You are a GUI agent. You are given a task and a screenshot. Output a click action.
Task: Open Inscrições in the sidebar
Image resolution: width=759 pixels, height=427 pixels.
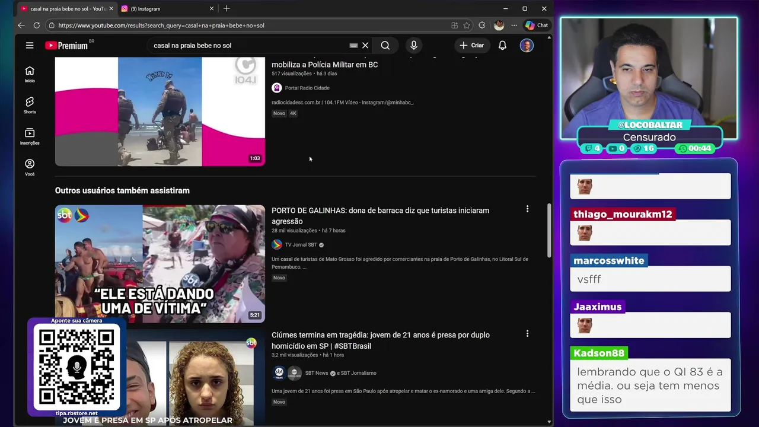click(x=30, y=136)
